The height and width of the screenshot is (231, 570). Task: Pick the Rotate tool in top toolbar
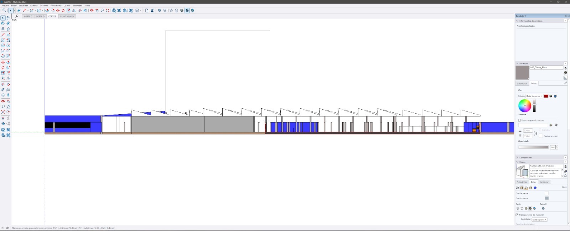coord(63,11)
